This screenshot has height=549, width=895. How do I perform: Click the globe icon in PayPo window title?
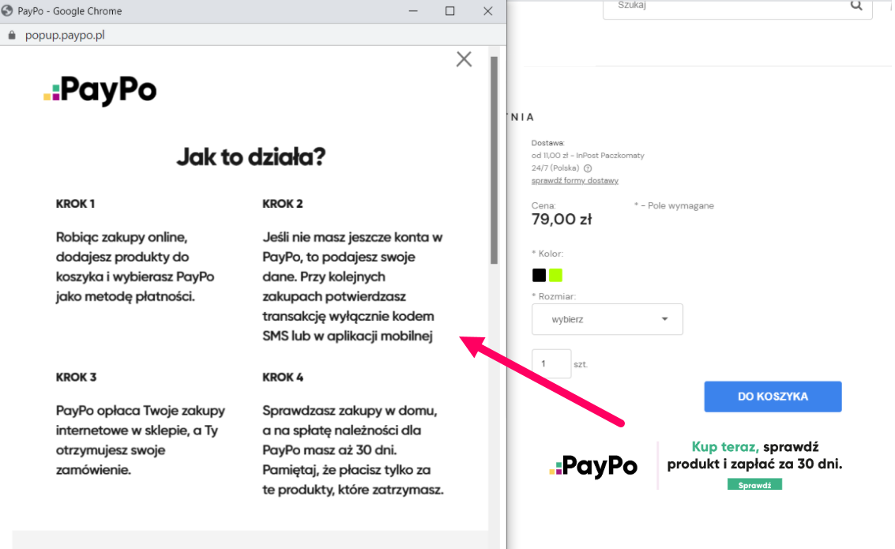[x=7, y=11]
